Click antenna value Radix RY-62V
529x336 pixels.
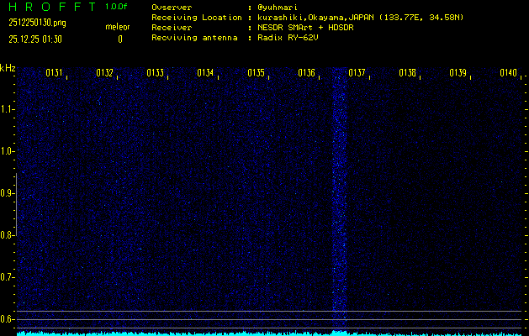(288, 38)
